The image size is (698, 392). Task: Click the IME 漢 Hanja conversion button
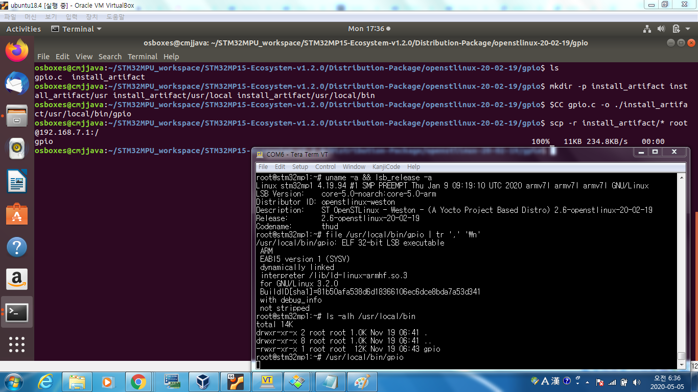556,381
